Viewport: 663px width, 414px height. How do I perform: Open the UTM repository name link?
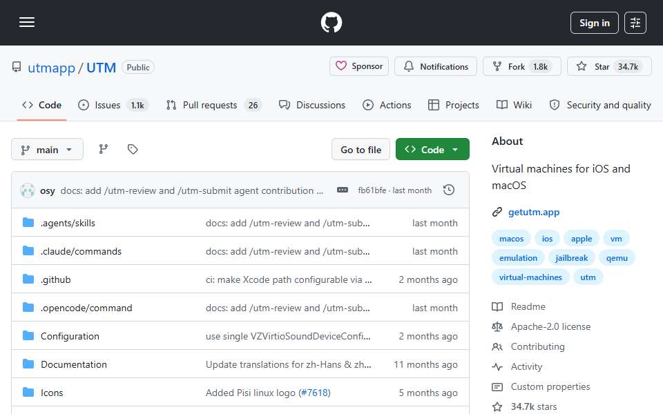(x=101, y=68)
